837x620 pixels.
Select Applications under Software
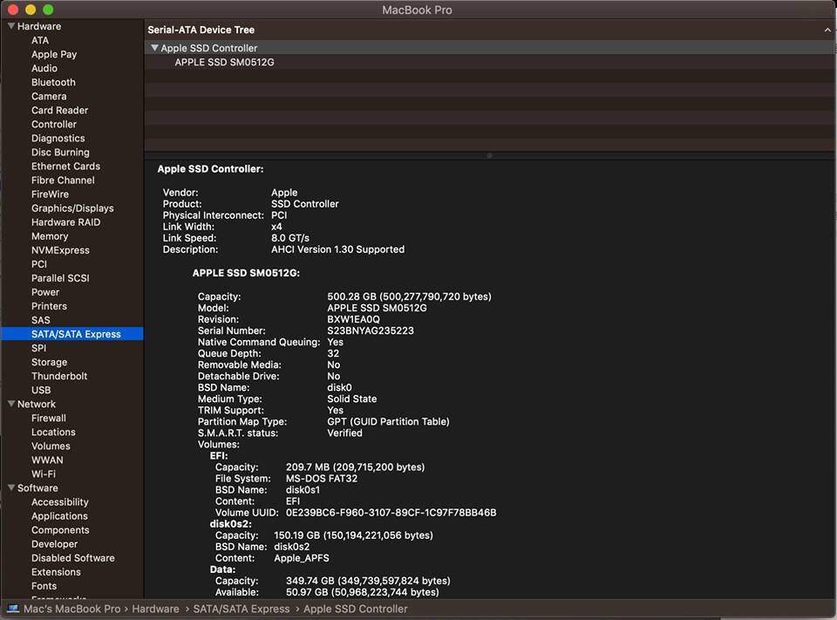(59, 516)
